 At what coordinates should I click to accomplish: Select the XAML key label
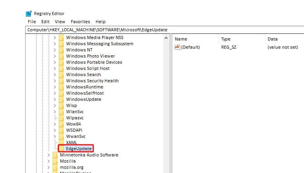pyautogui.click(x=72, y=142)
